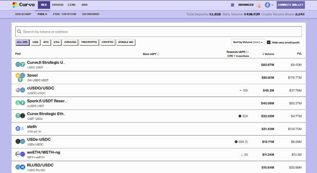Click the search magnifier icon
The image size is (317, 173).
coord(19,31)
